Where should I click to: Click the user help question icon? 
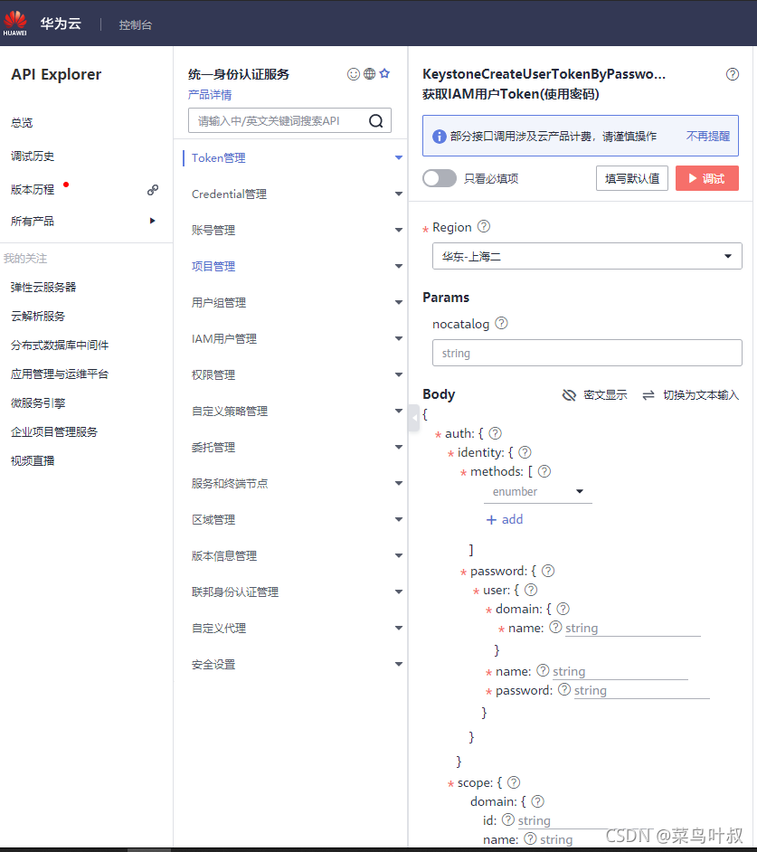(531, 590)
